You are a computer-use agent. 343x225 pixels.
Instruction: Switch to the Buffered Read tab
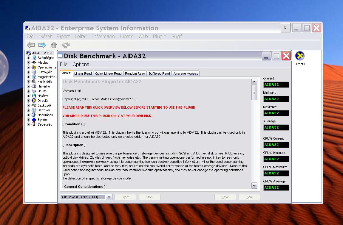click(159, 74)
